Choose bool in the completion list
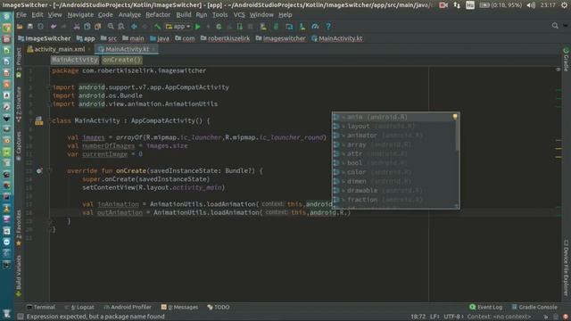Viewport: 571px width, 321px height. 393,163
